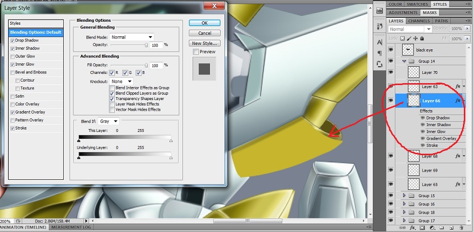This screenshot has width=474, height=232.
Task: Click the fx icon on Layer 66
Action: coord(458,101)
